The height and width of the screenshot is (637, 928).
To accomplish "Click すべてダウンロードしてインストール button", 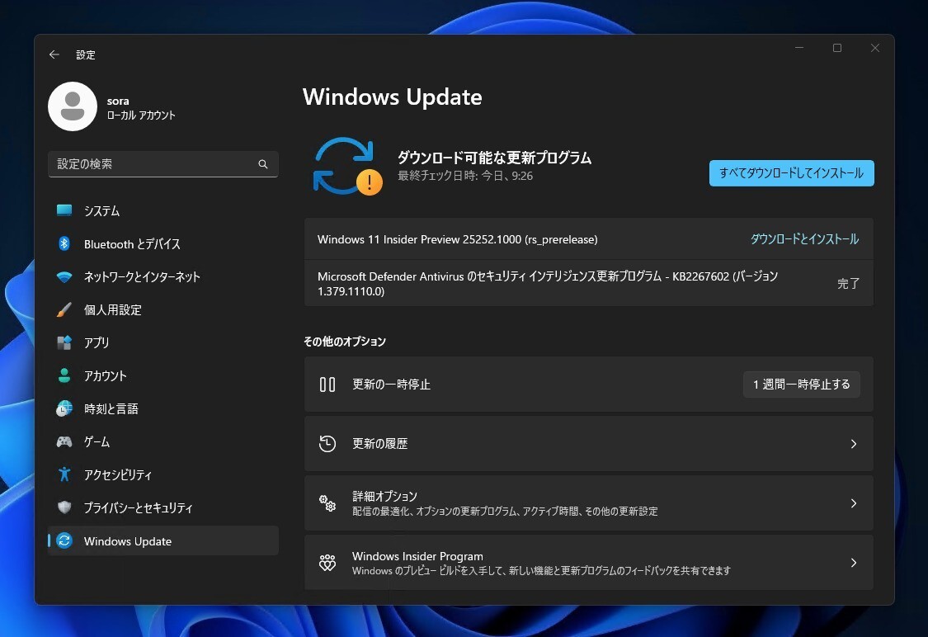I will click(790, 173).
